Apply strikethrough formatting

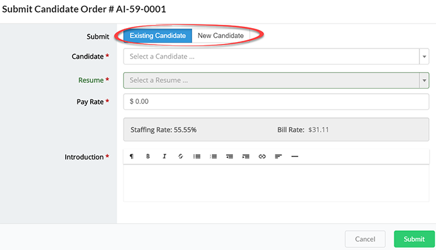click(x=181, y=156)
